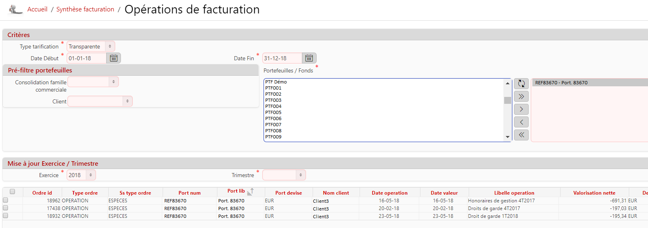Move all portfolios right with double chevron
Viewport: 648px width, 228px height.
[521, 96]
